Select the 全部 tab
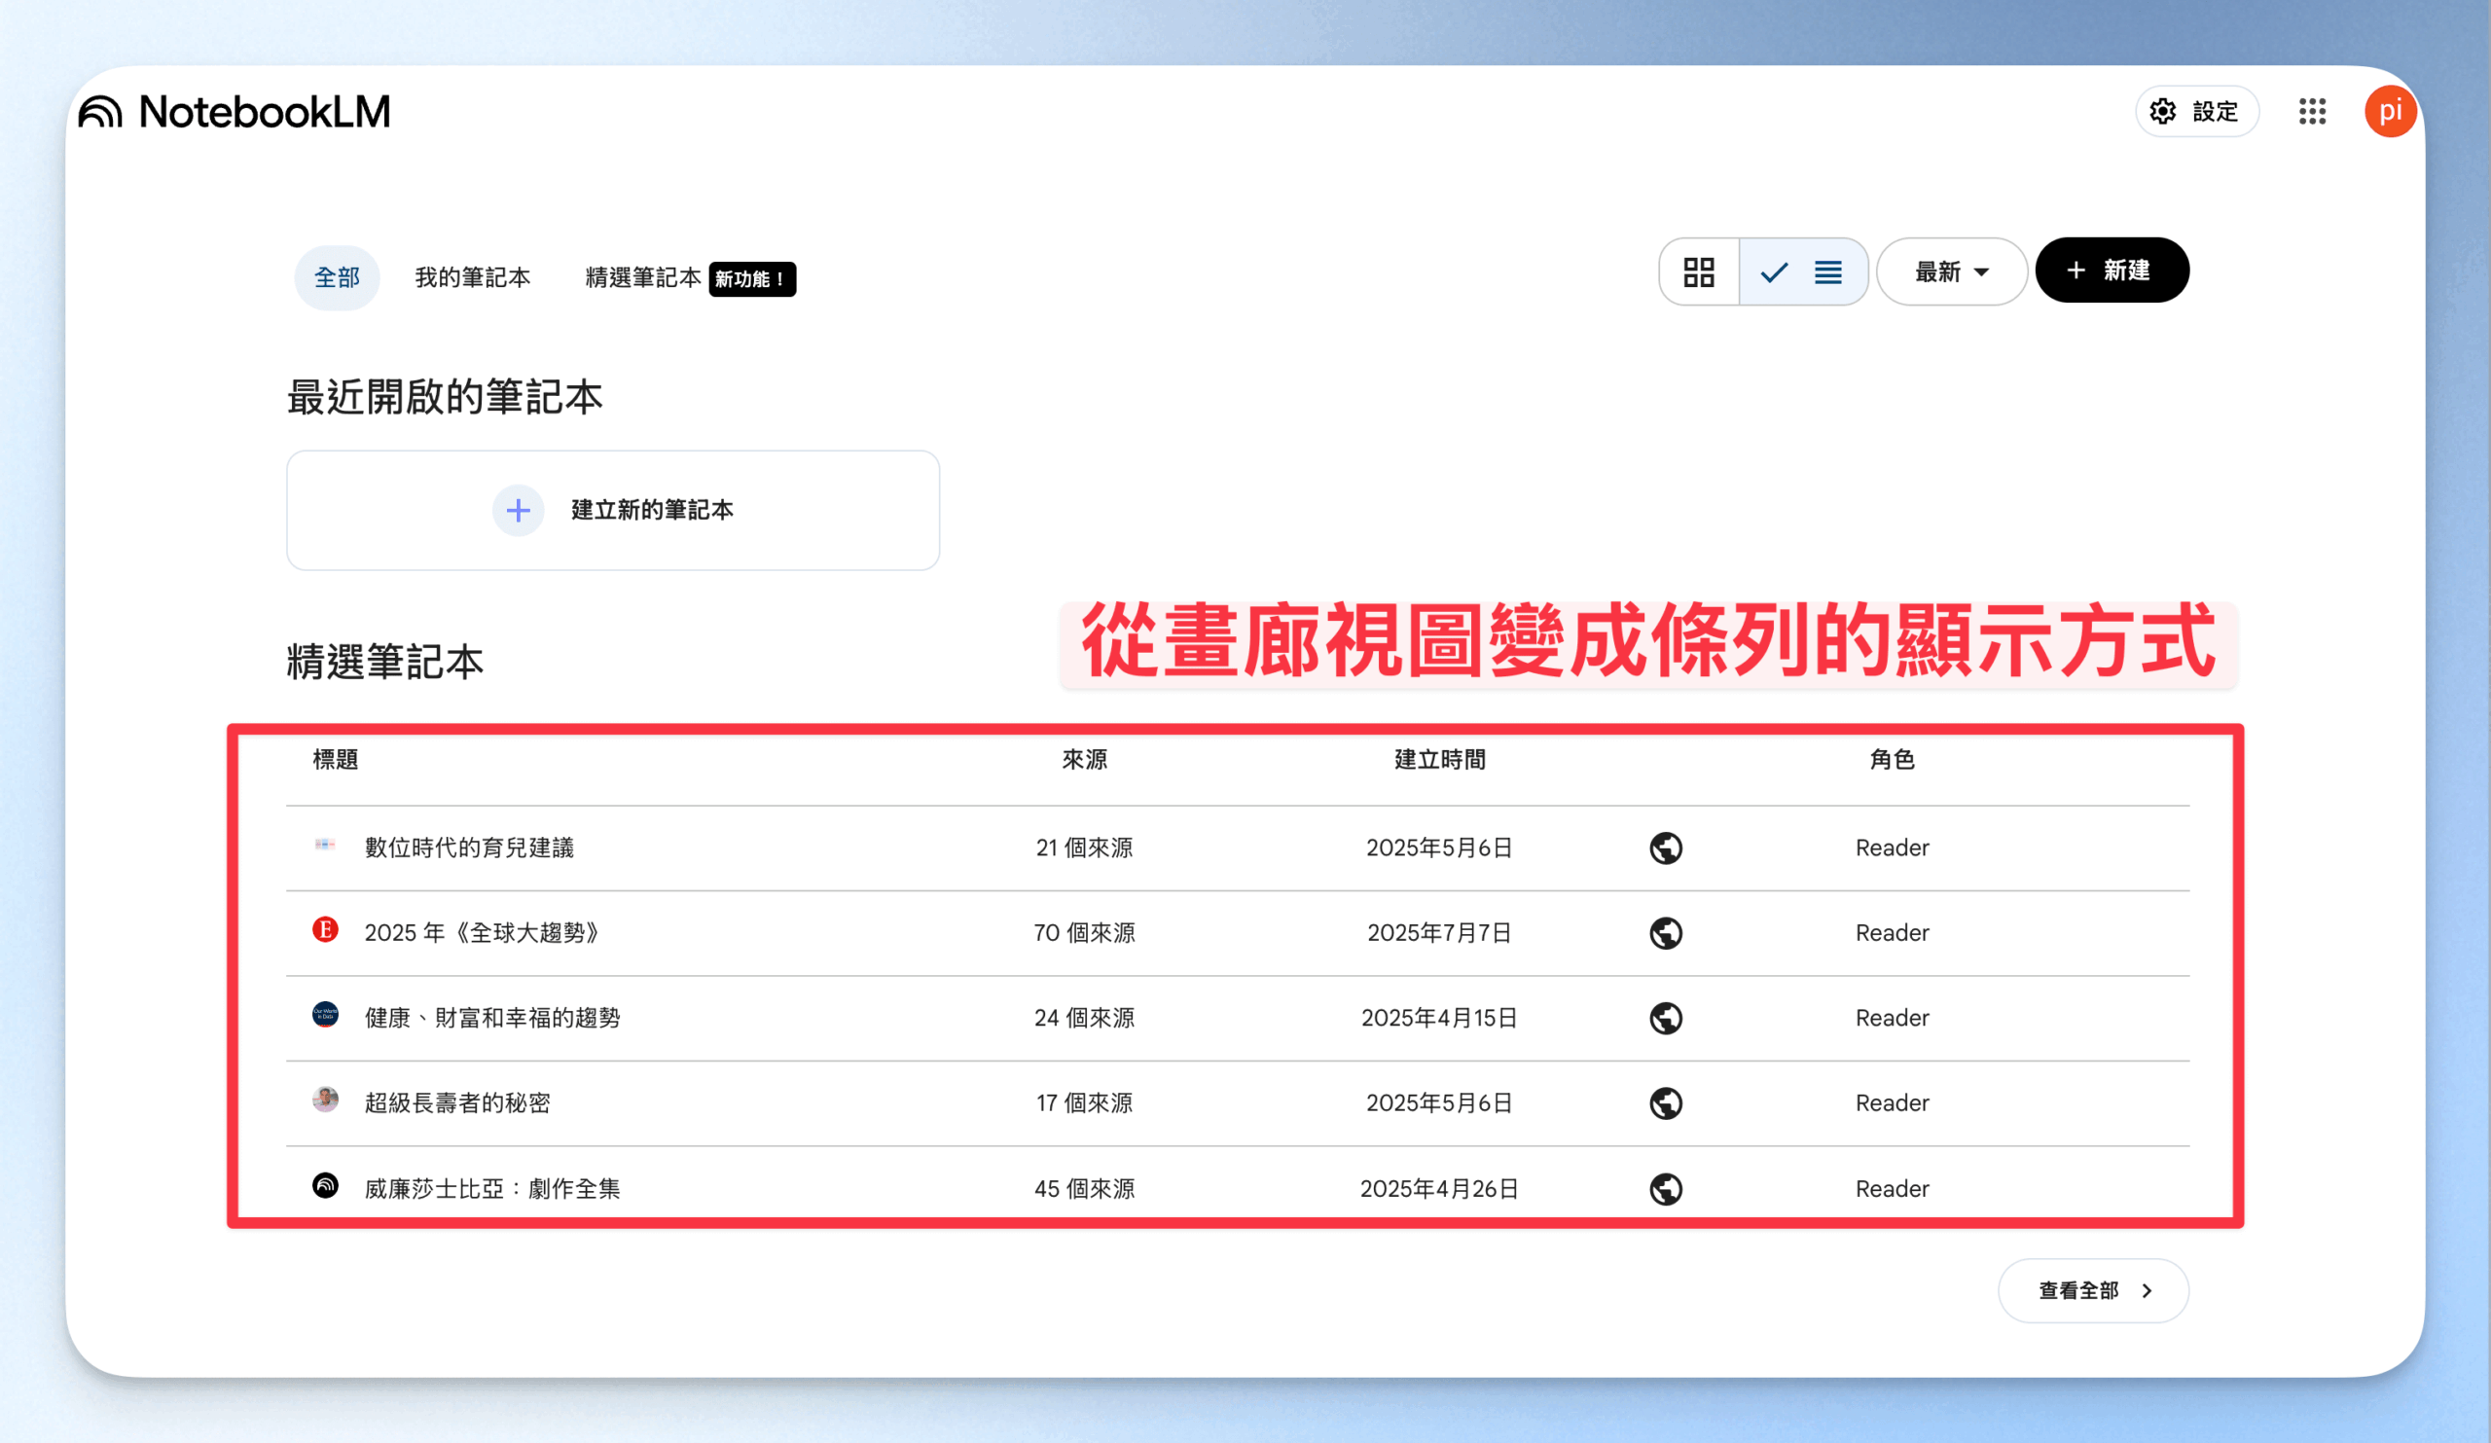 tap(337, 277)
